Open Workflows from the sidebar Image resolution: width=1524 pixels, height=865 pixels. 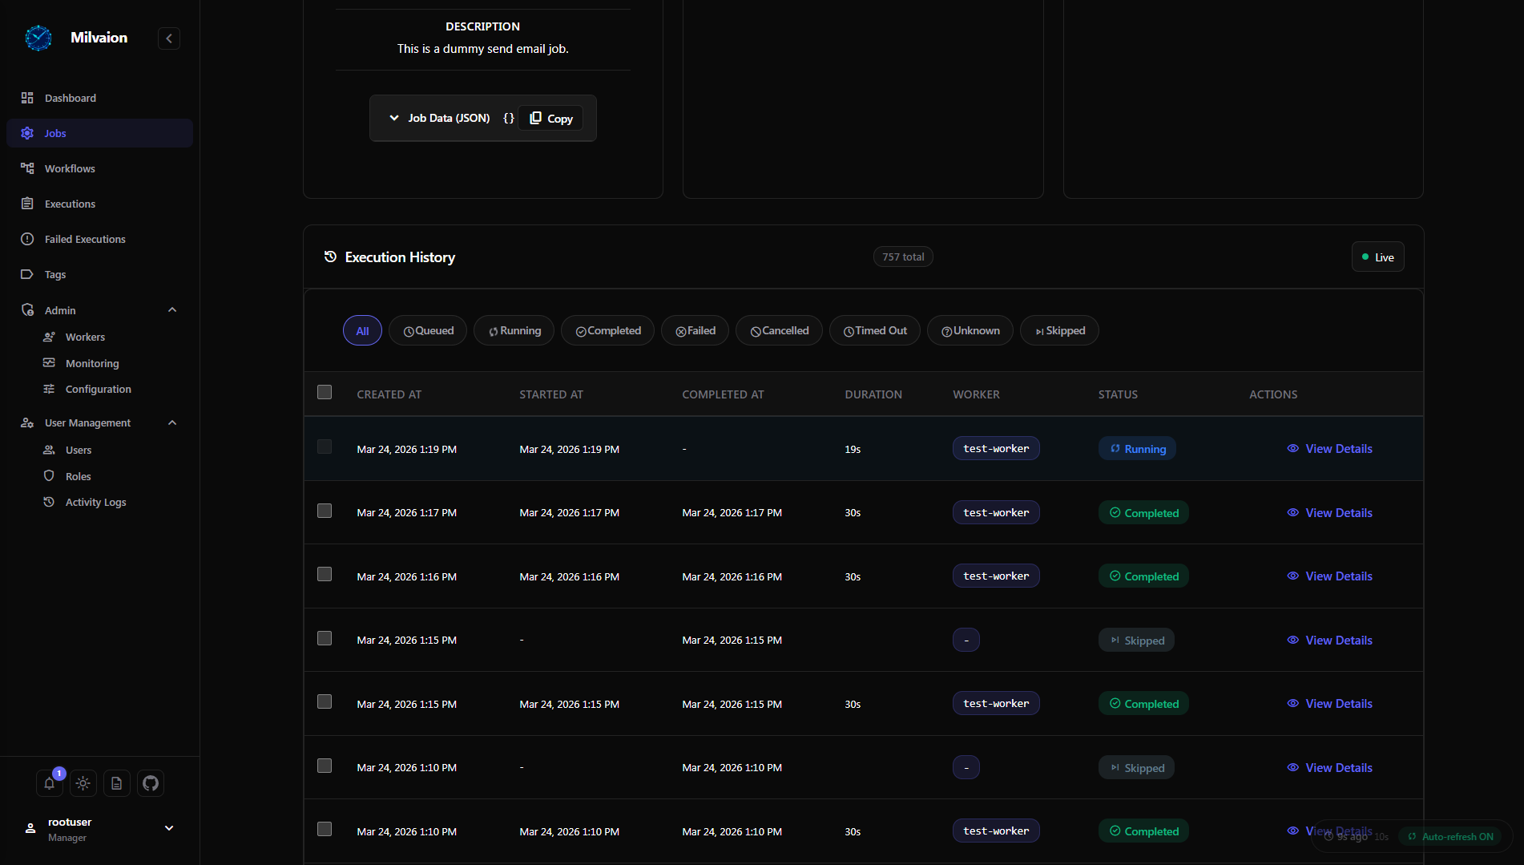[x=70, y=168]
